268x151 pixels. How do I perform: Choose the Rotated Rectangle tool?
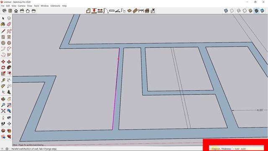pos(9,37)
